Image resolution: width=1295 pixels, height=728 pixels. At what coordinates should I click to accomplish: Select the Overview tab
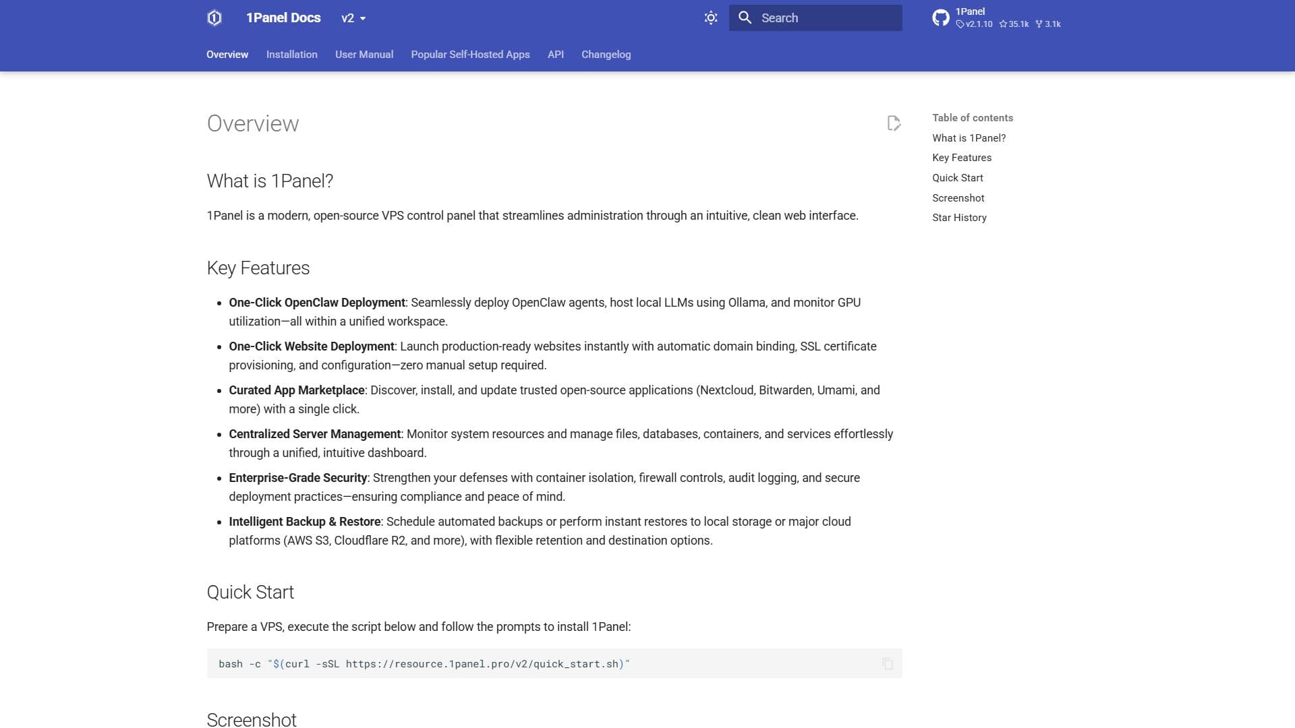click(227, 55)
